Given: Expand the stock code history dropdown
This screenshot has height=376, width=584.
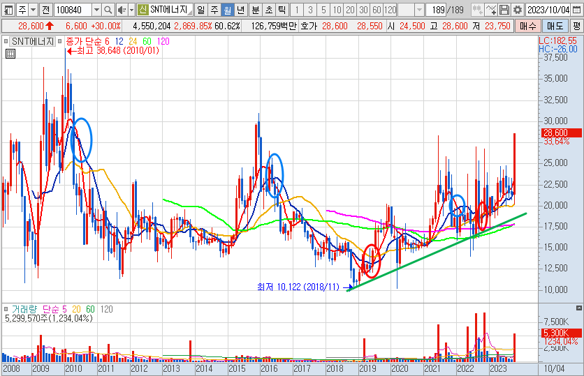Looking at the screenshot, I should pyautogui.click(x=96, y=10).
